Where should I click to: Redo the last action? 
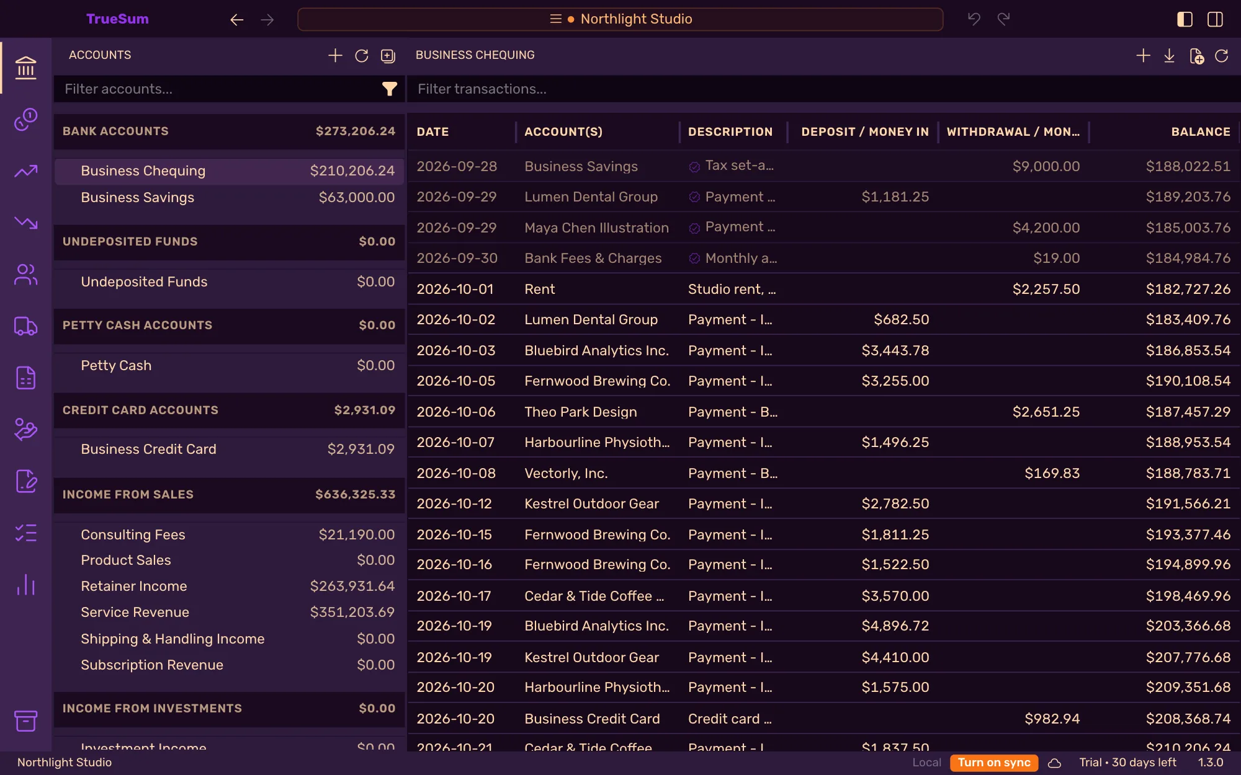tap(1003, 19)
